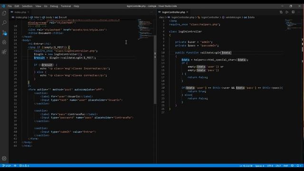This screenshot has height=171, width=304.
Task: Click 'validateLogin' function name in right editor
Action: pyautogui.click(x=210, y=53)
